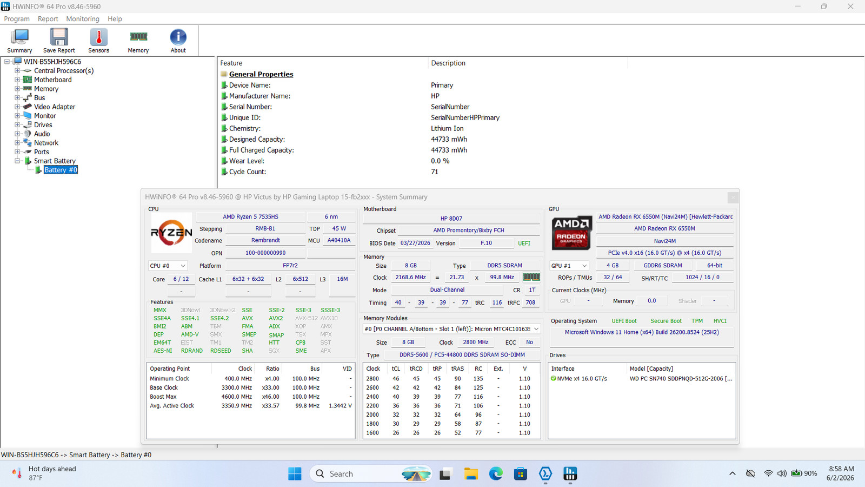
Task: Select Ports in the tree
Action: [x=42, y=152]
